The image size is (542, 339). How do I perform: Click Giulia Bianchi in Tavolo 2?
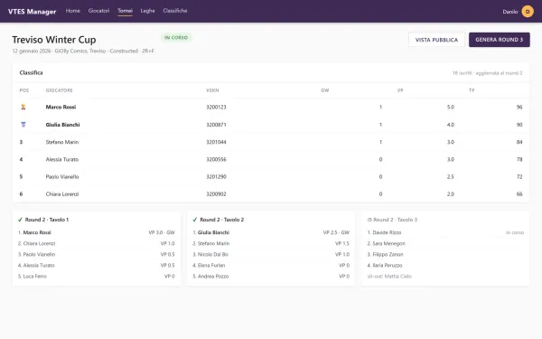coord(213,232)
